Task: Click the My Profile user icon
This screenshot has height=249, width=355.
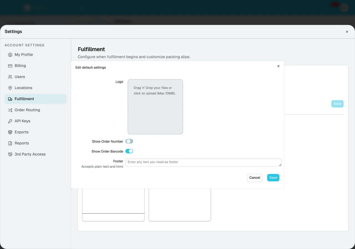Action: 10,55
